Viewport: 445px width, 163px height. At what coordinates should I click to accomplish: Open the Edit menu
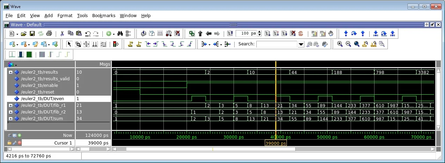[x=21, y=15]
